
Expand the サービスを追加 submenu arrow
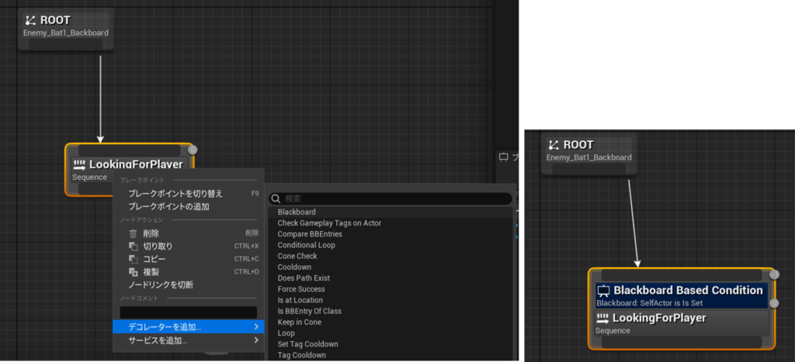(x=256, y=340)
